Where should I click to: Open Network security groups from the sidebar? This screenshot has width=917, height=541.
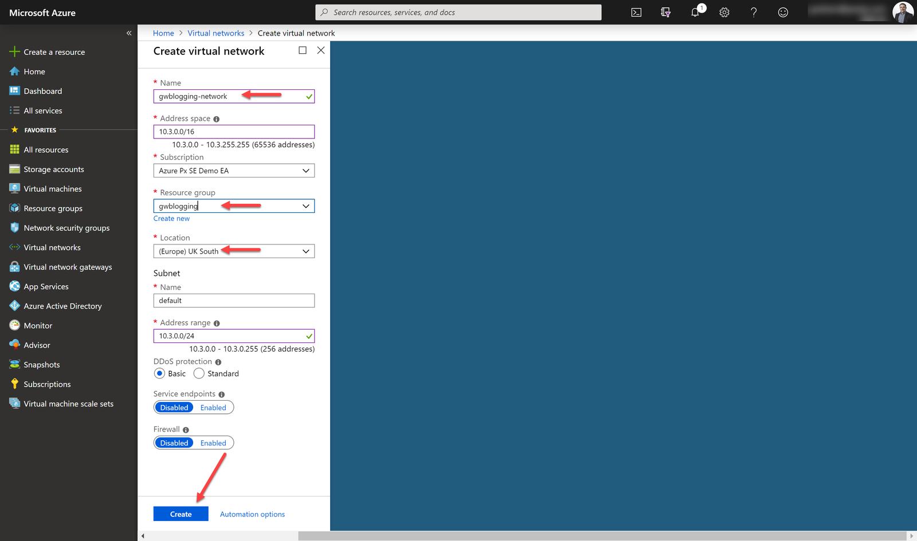click(66, 227)
